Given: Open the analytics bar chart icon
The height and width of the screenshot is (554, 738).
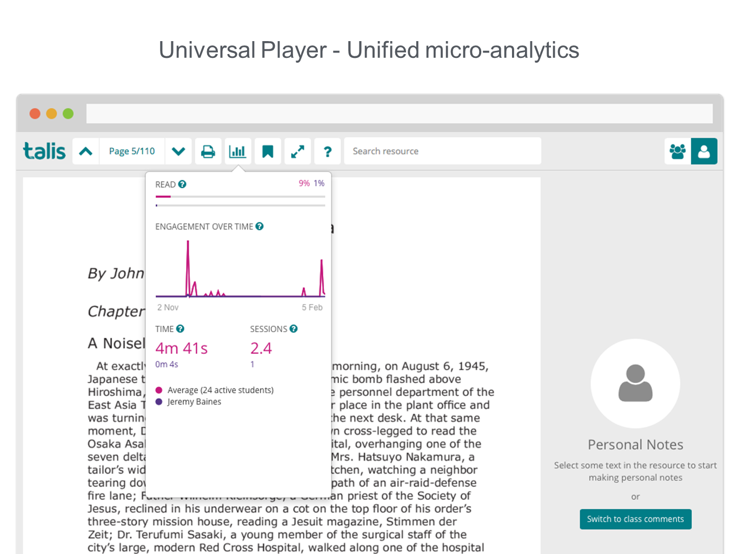Looking at the screenshot, I should point(237,151).
